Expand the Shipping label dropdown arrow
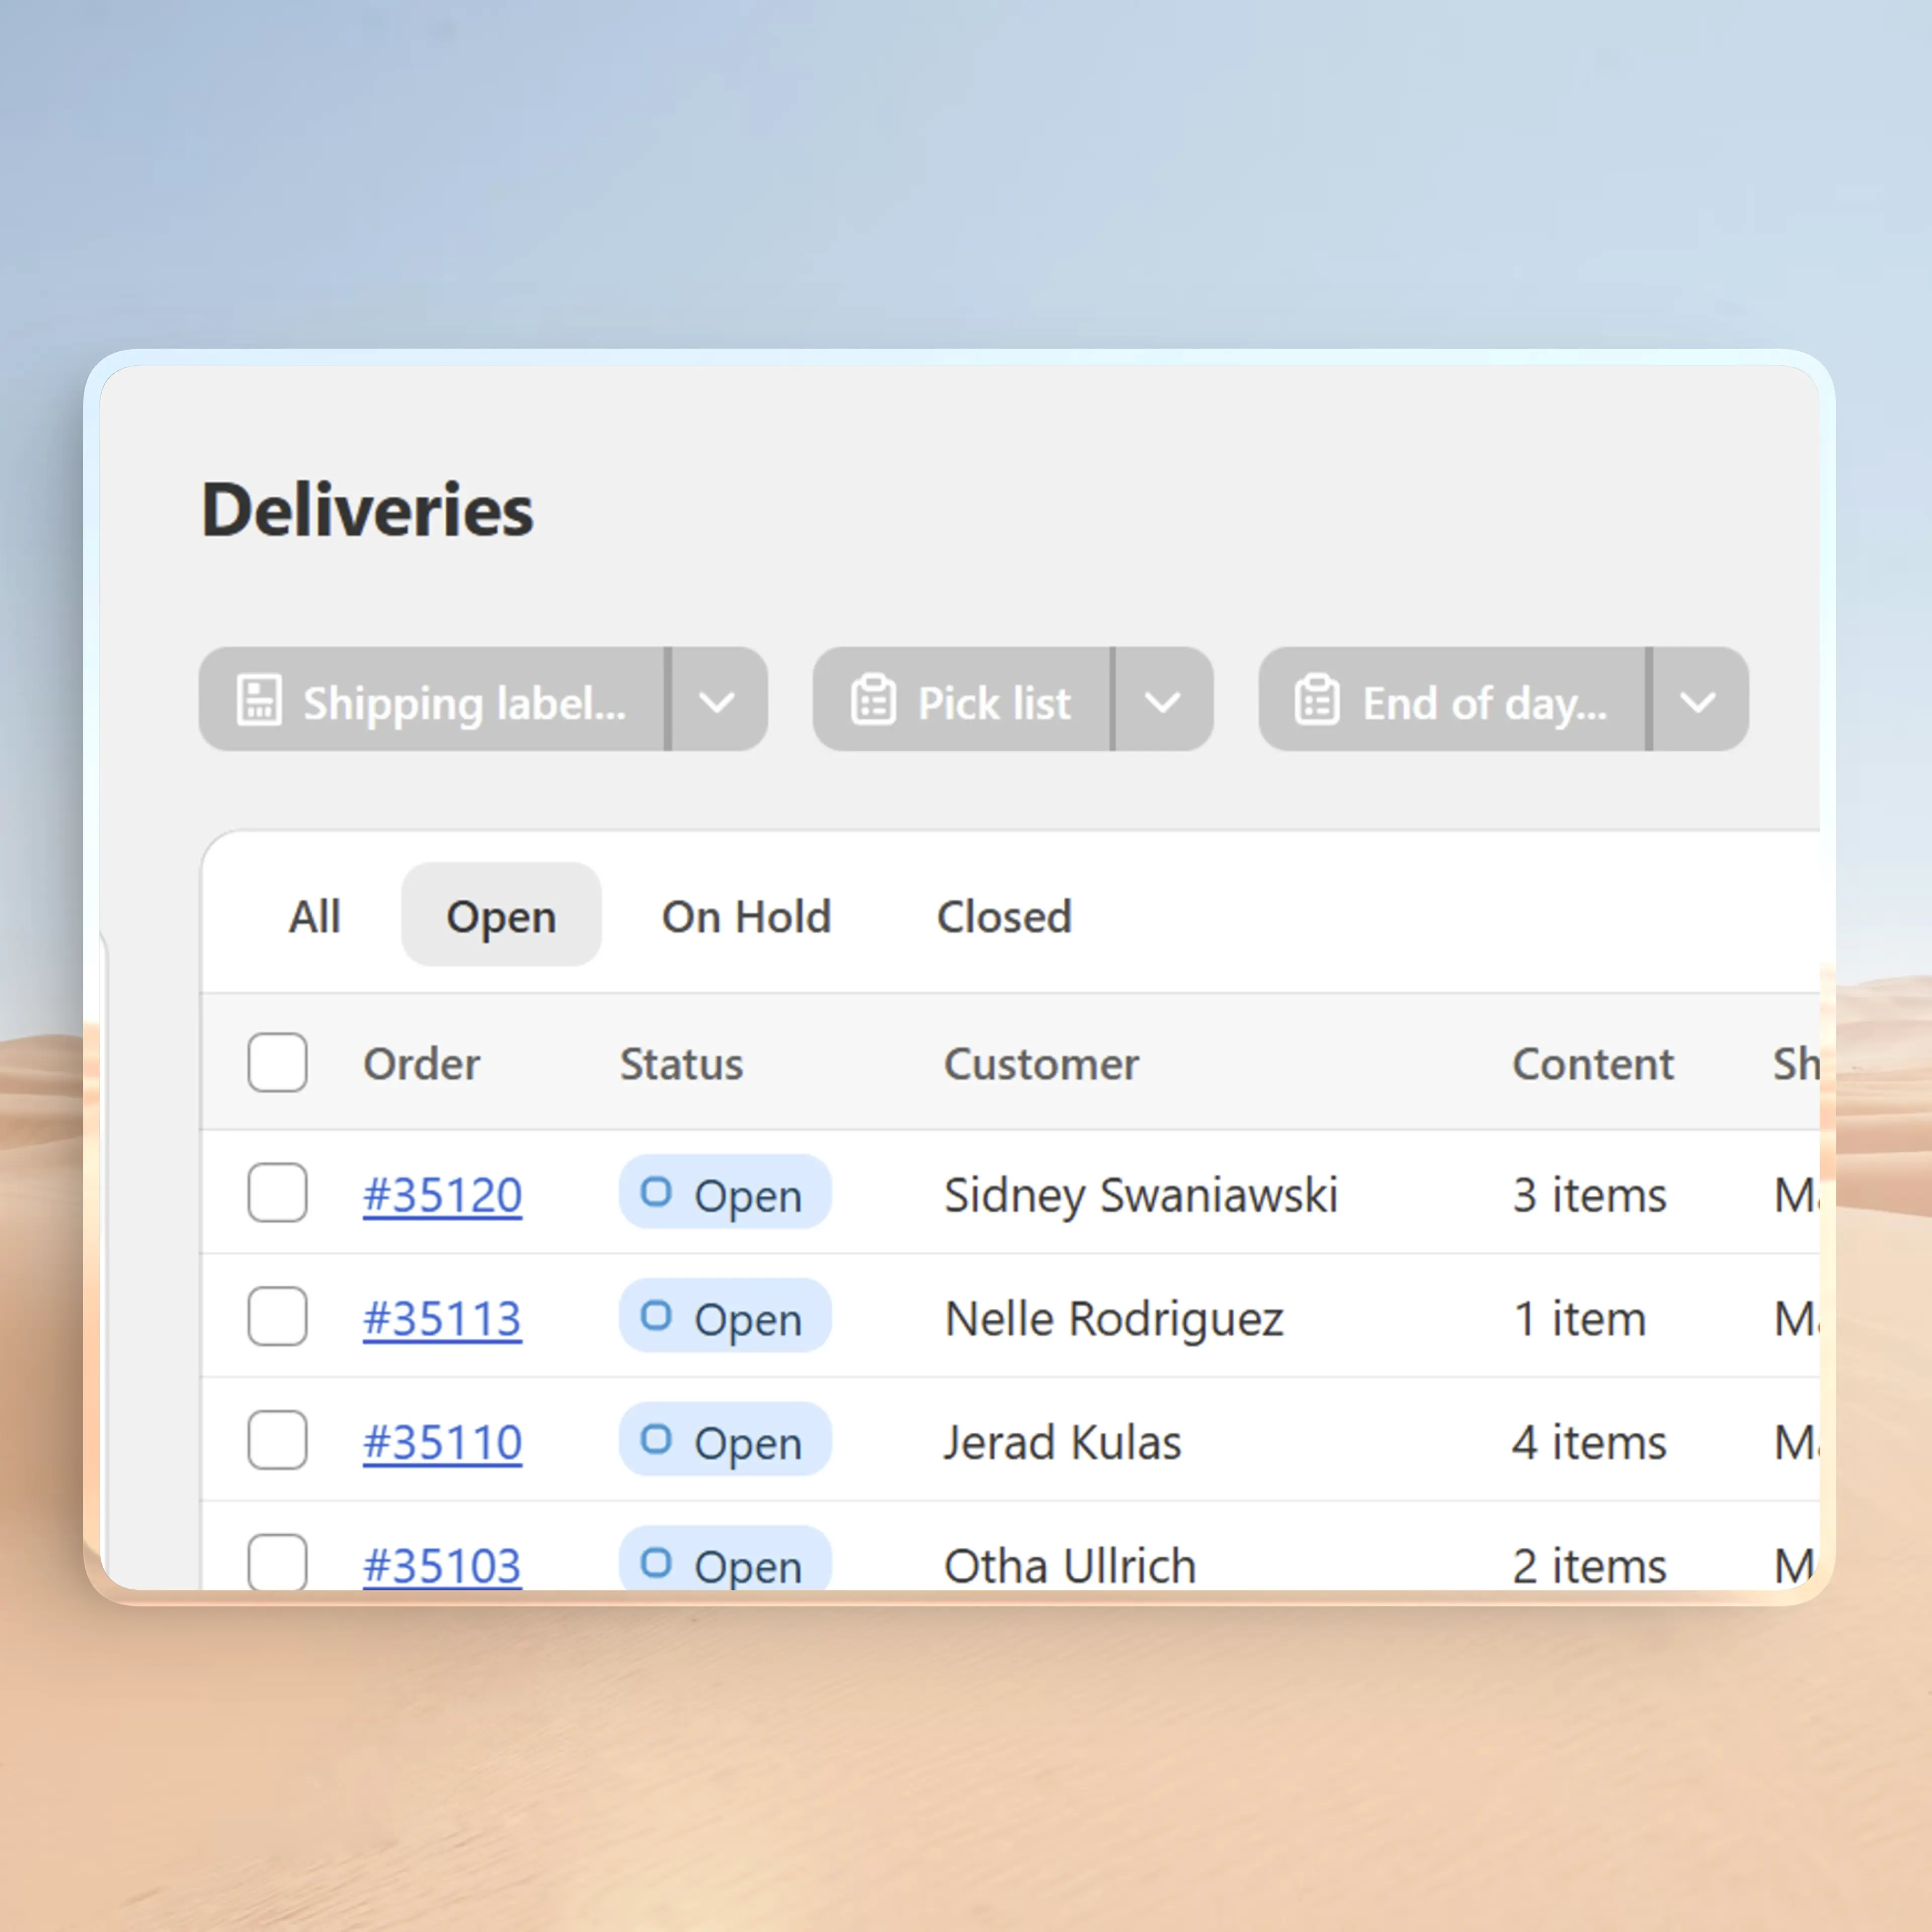1932x1932 pixels. coord(718,700)
